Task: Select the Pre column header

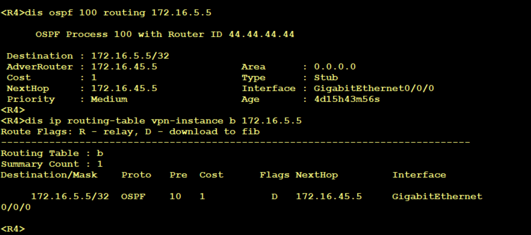Action: (x=178, y=175)
